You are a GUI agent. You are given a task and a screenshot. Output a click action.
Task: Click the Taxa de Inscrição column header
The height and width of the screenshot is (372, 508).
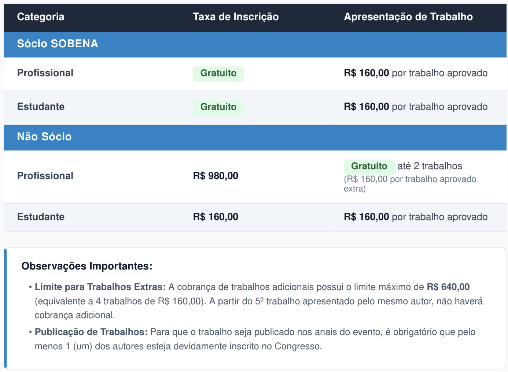[236, 17]
